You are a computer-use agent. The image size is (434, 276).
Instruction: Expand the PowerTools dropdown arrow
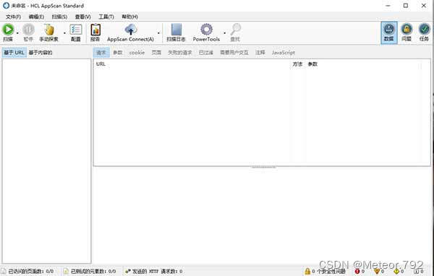coord(224,33)
